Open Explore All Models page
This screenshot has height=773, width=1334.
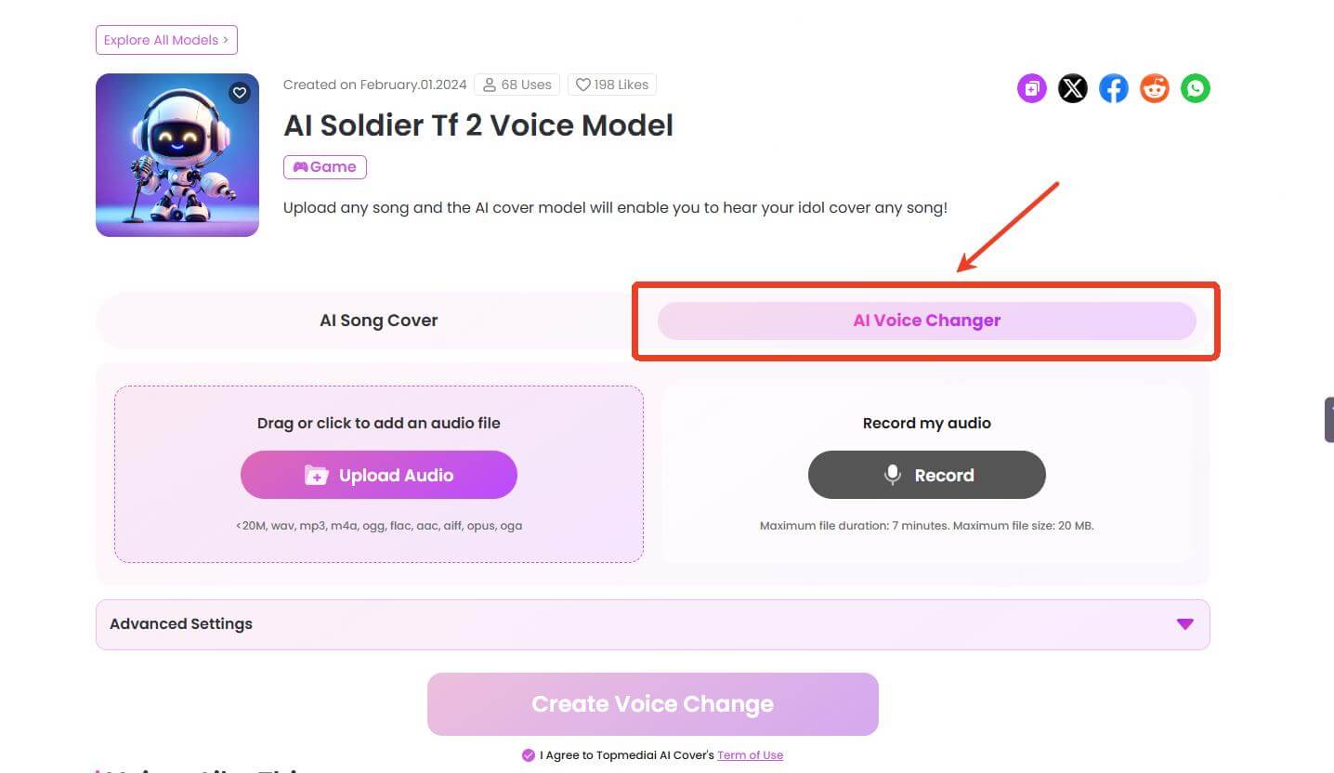pyautogui.click(x=165, y=39)
